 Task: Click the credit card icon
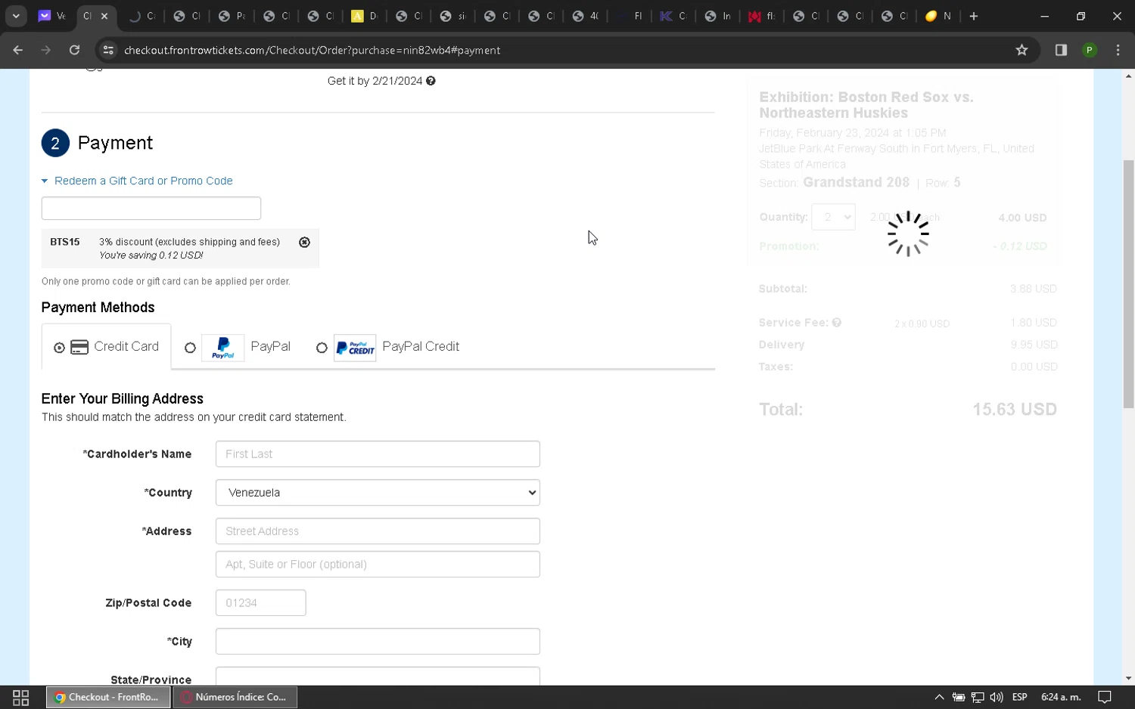79,347
